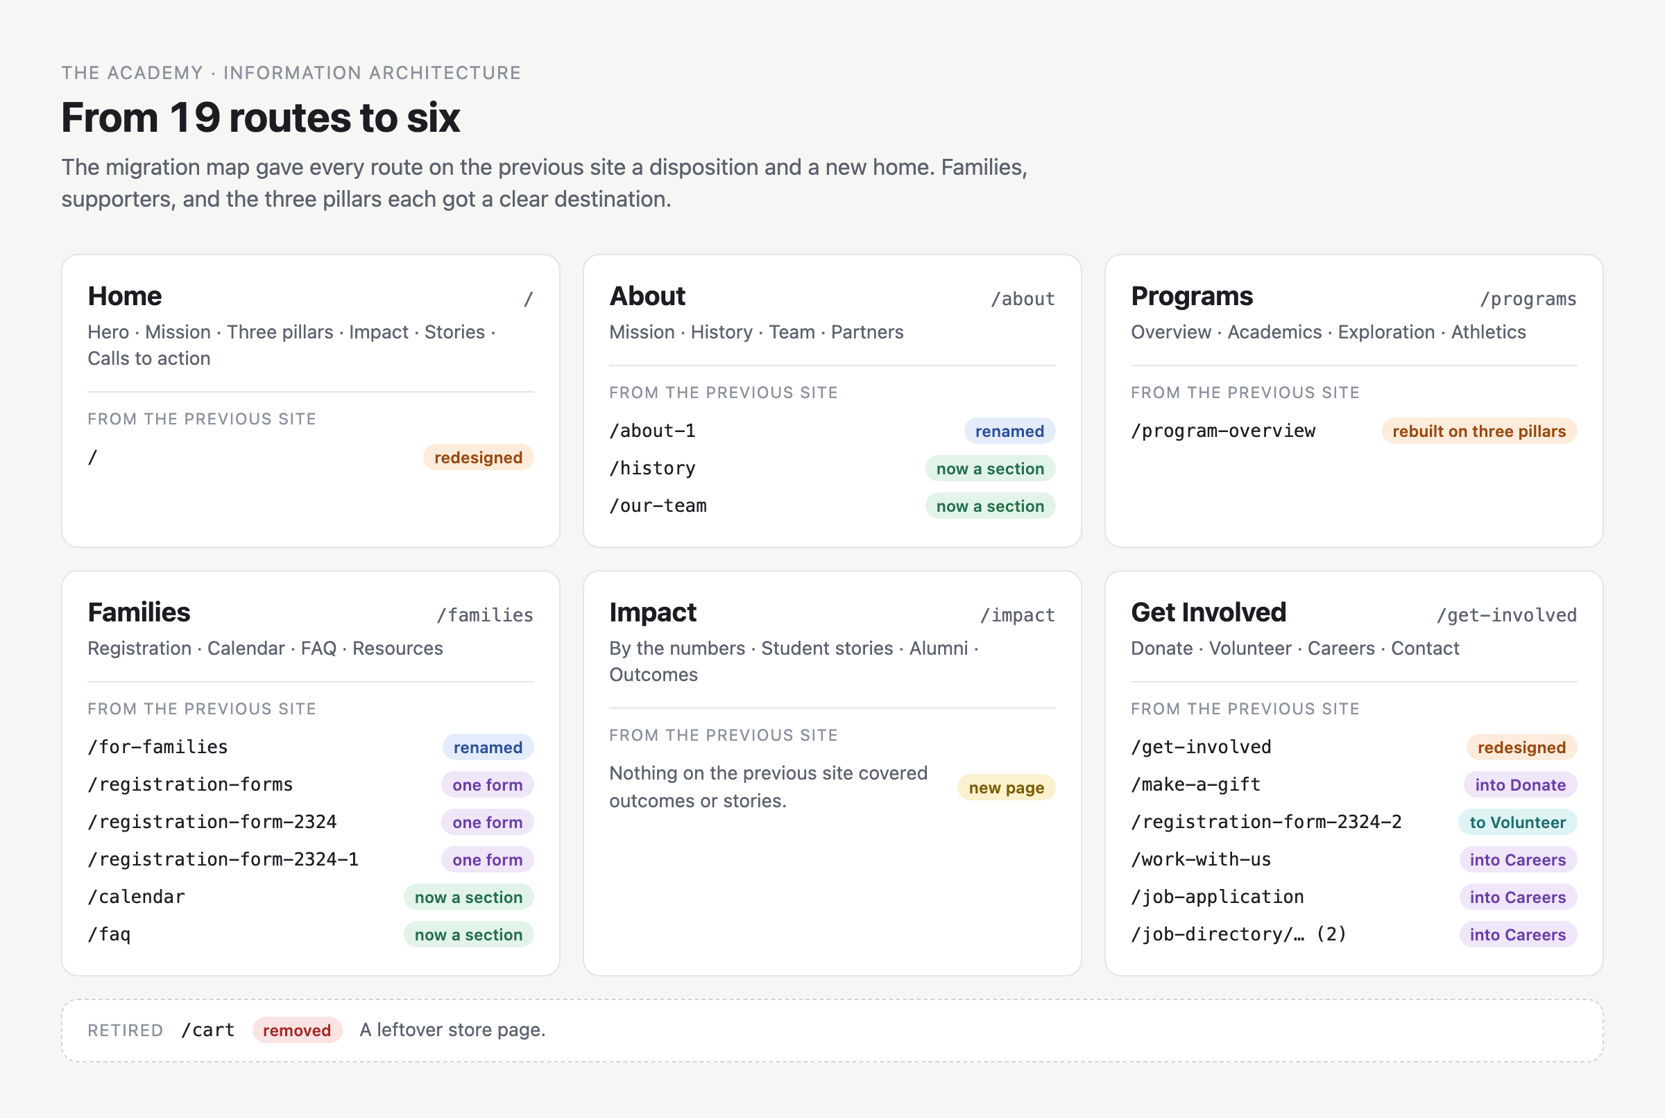The image size is (1665, 1118).
Task: Click the RETIRED label
Action: (126, 1031)
